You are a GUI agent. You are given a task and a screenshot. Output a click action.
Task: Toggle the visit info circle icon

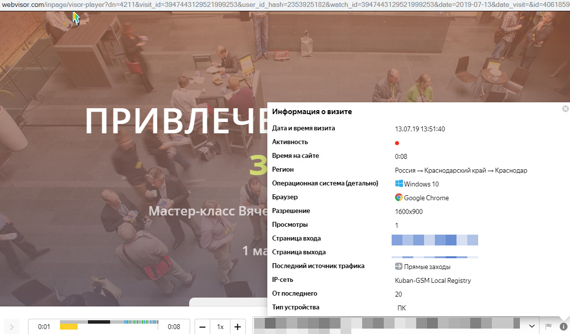[563, 326]
